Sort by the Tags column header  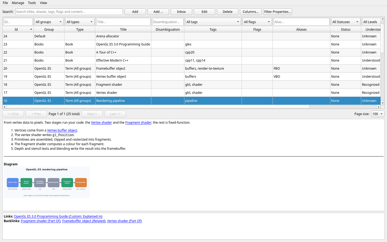point(213,29)
